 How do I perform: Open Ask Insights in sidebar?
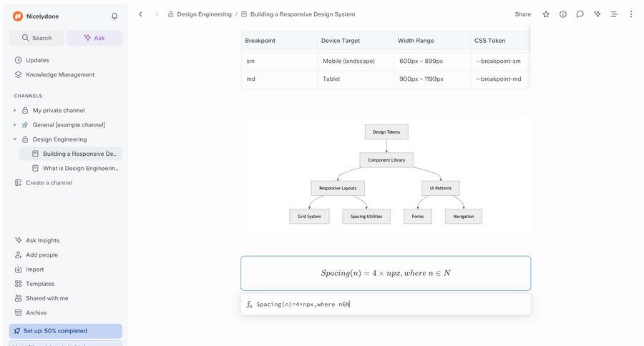[x=42, y=240]
